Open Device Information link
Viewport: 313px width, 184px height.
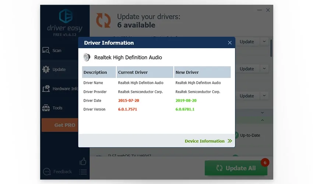pyautogui.click(x=204, y=141)
